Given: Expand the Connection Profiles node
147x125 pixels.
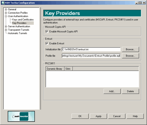Looking at the screenshot, I should [x=6, y=13].
